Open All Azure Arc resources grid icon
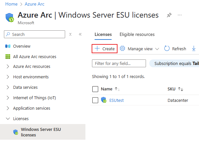Image resolution: width=199 pixels, height=141 pixels. point(8,57)
